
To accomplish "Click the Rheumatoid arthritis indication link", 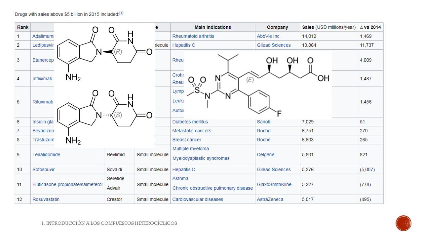I will 193,36.
